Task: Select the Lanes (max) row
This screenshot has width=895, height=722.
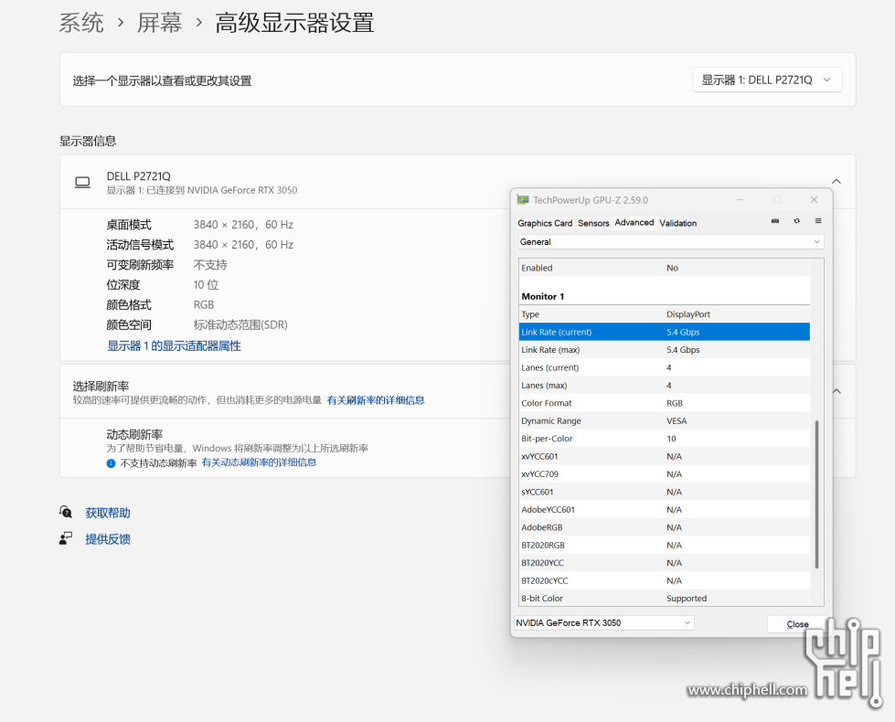Action: click(x=665, y=386)
